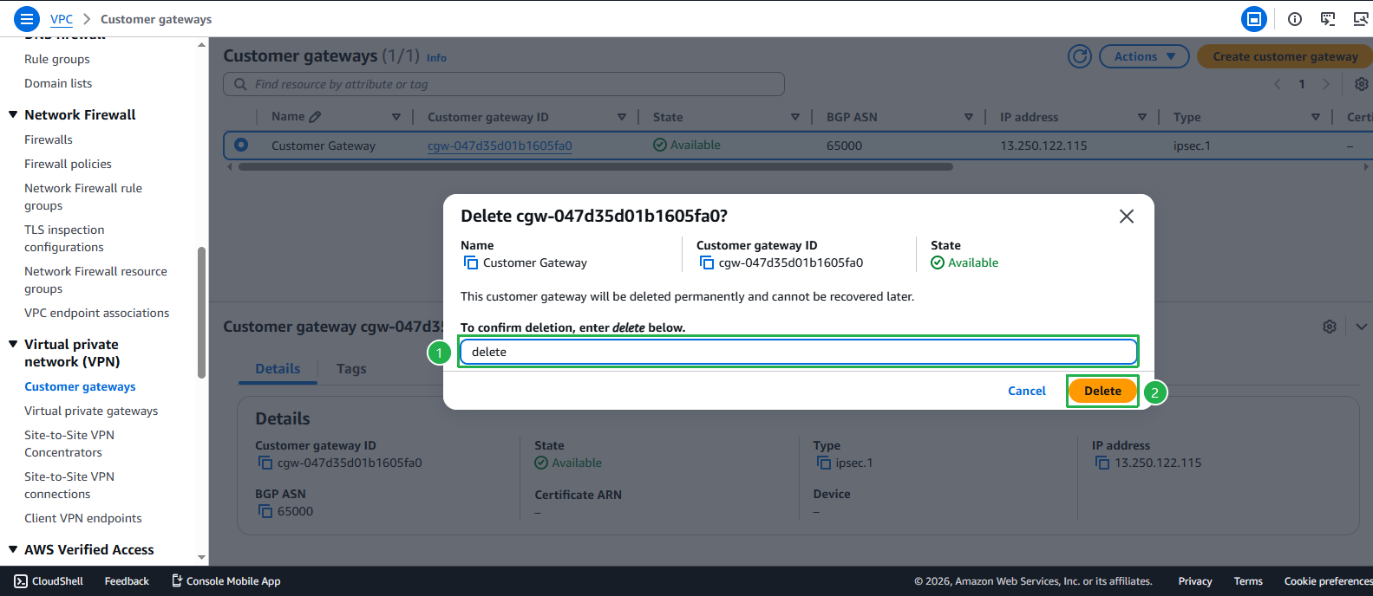Screen dimensions: 1373x596
Task: Open VPC endpoint associations
Action: 97,313
